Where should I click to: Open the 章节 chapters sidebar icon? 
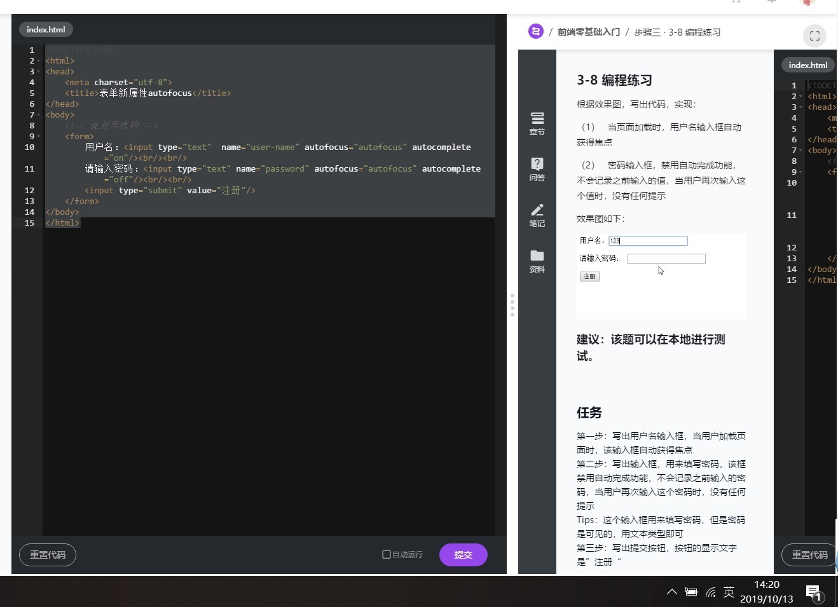click(537, 124)
